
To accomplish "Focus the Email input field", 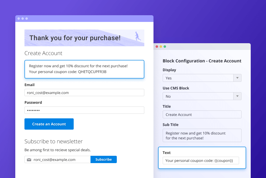I will (x=84, y=93).
